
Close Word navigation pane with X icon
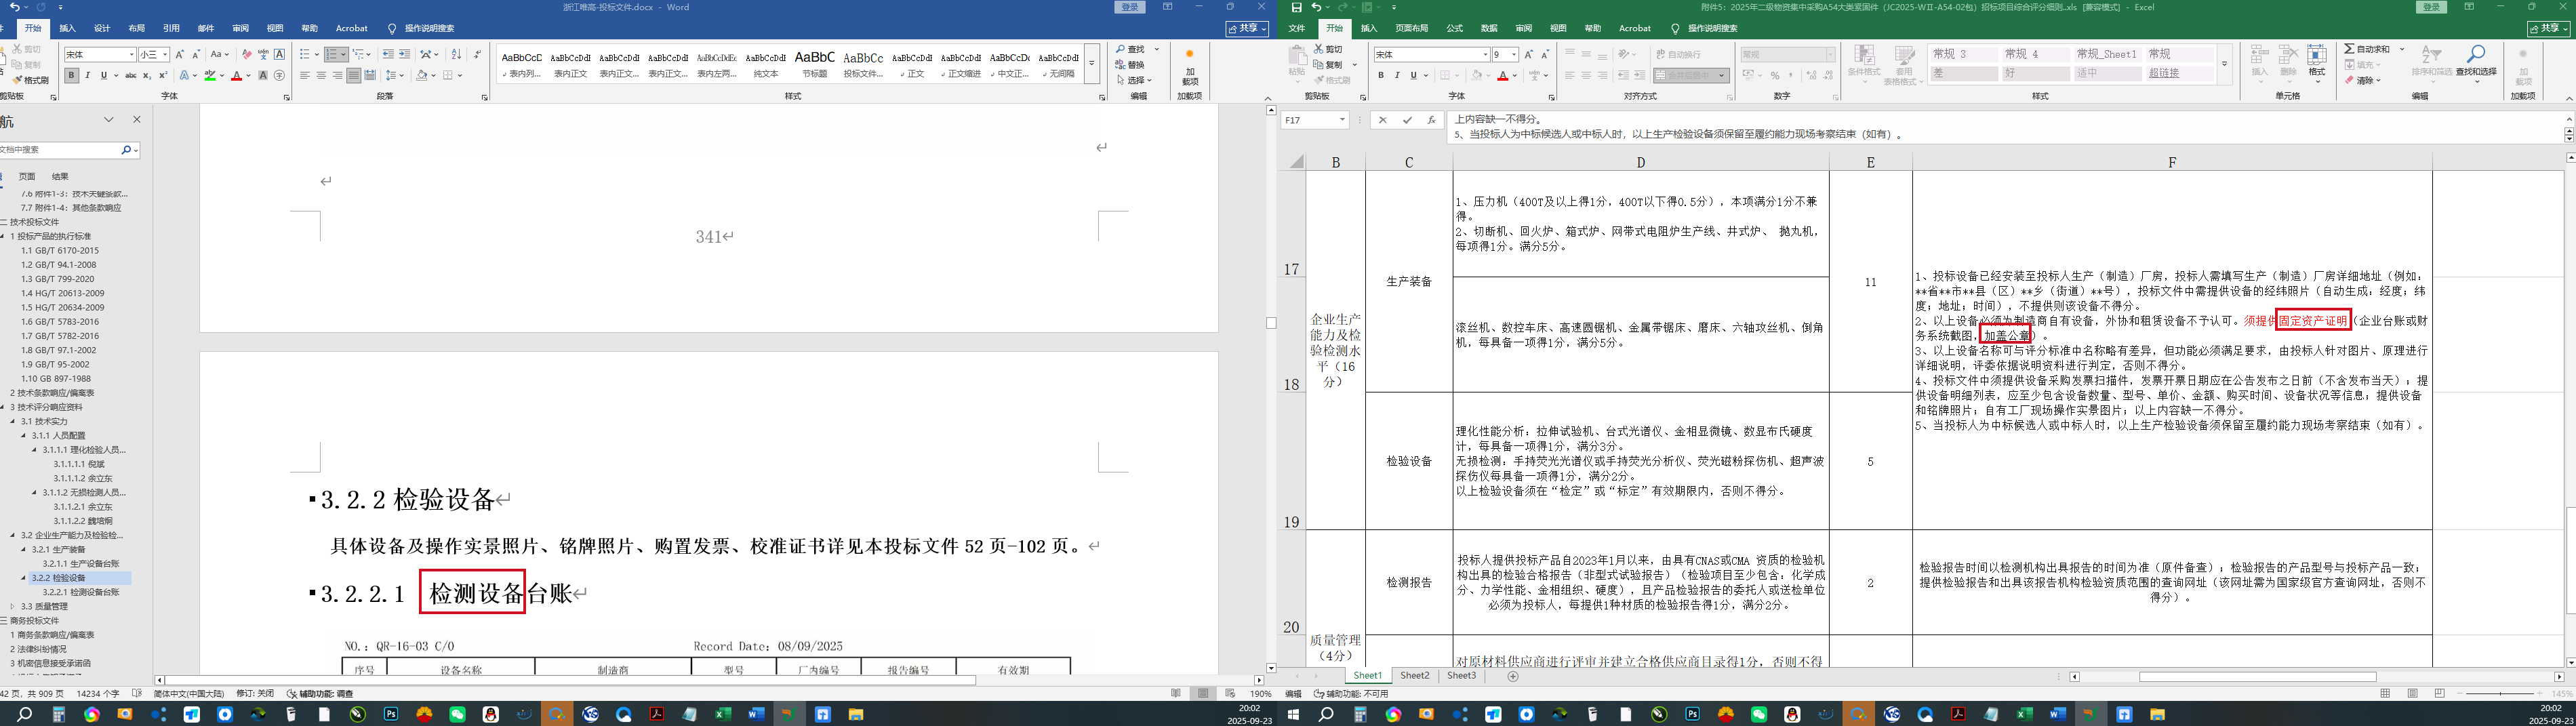point(137,120)
